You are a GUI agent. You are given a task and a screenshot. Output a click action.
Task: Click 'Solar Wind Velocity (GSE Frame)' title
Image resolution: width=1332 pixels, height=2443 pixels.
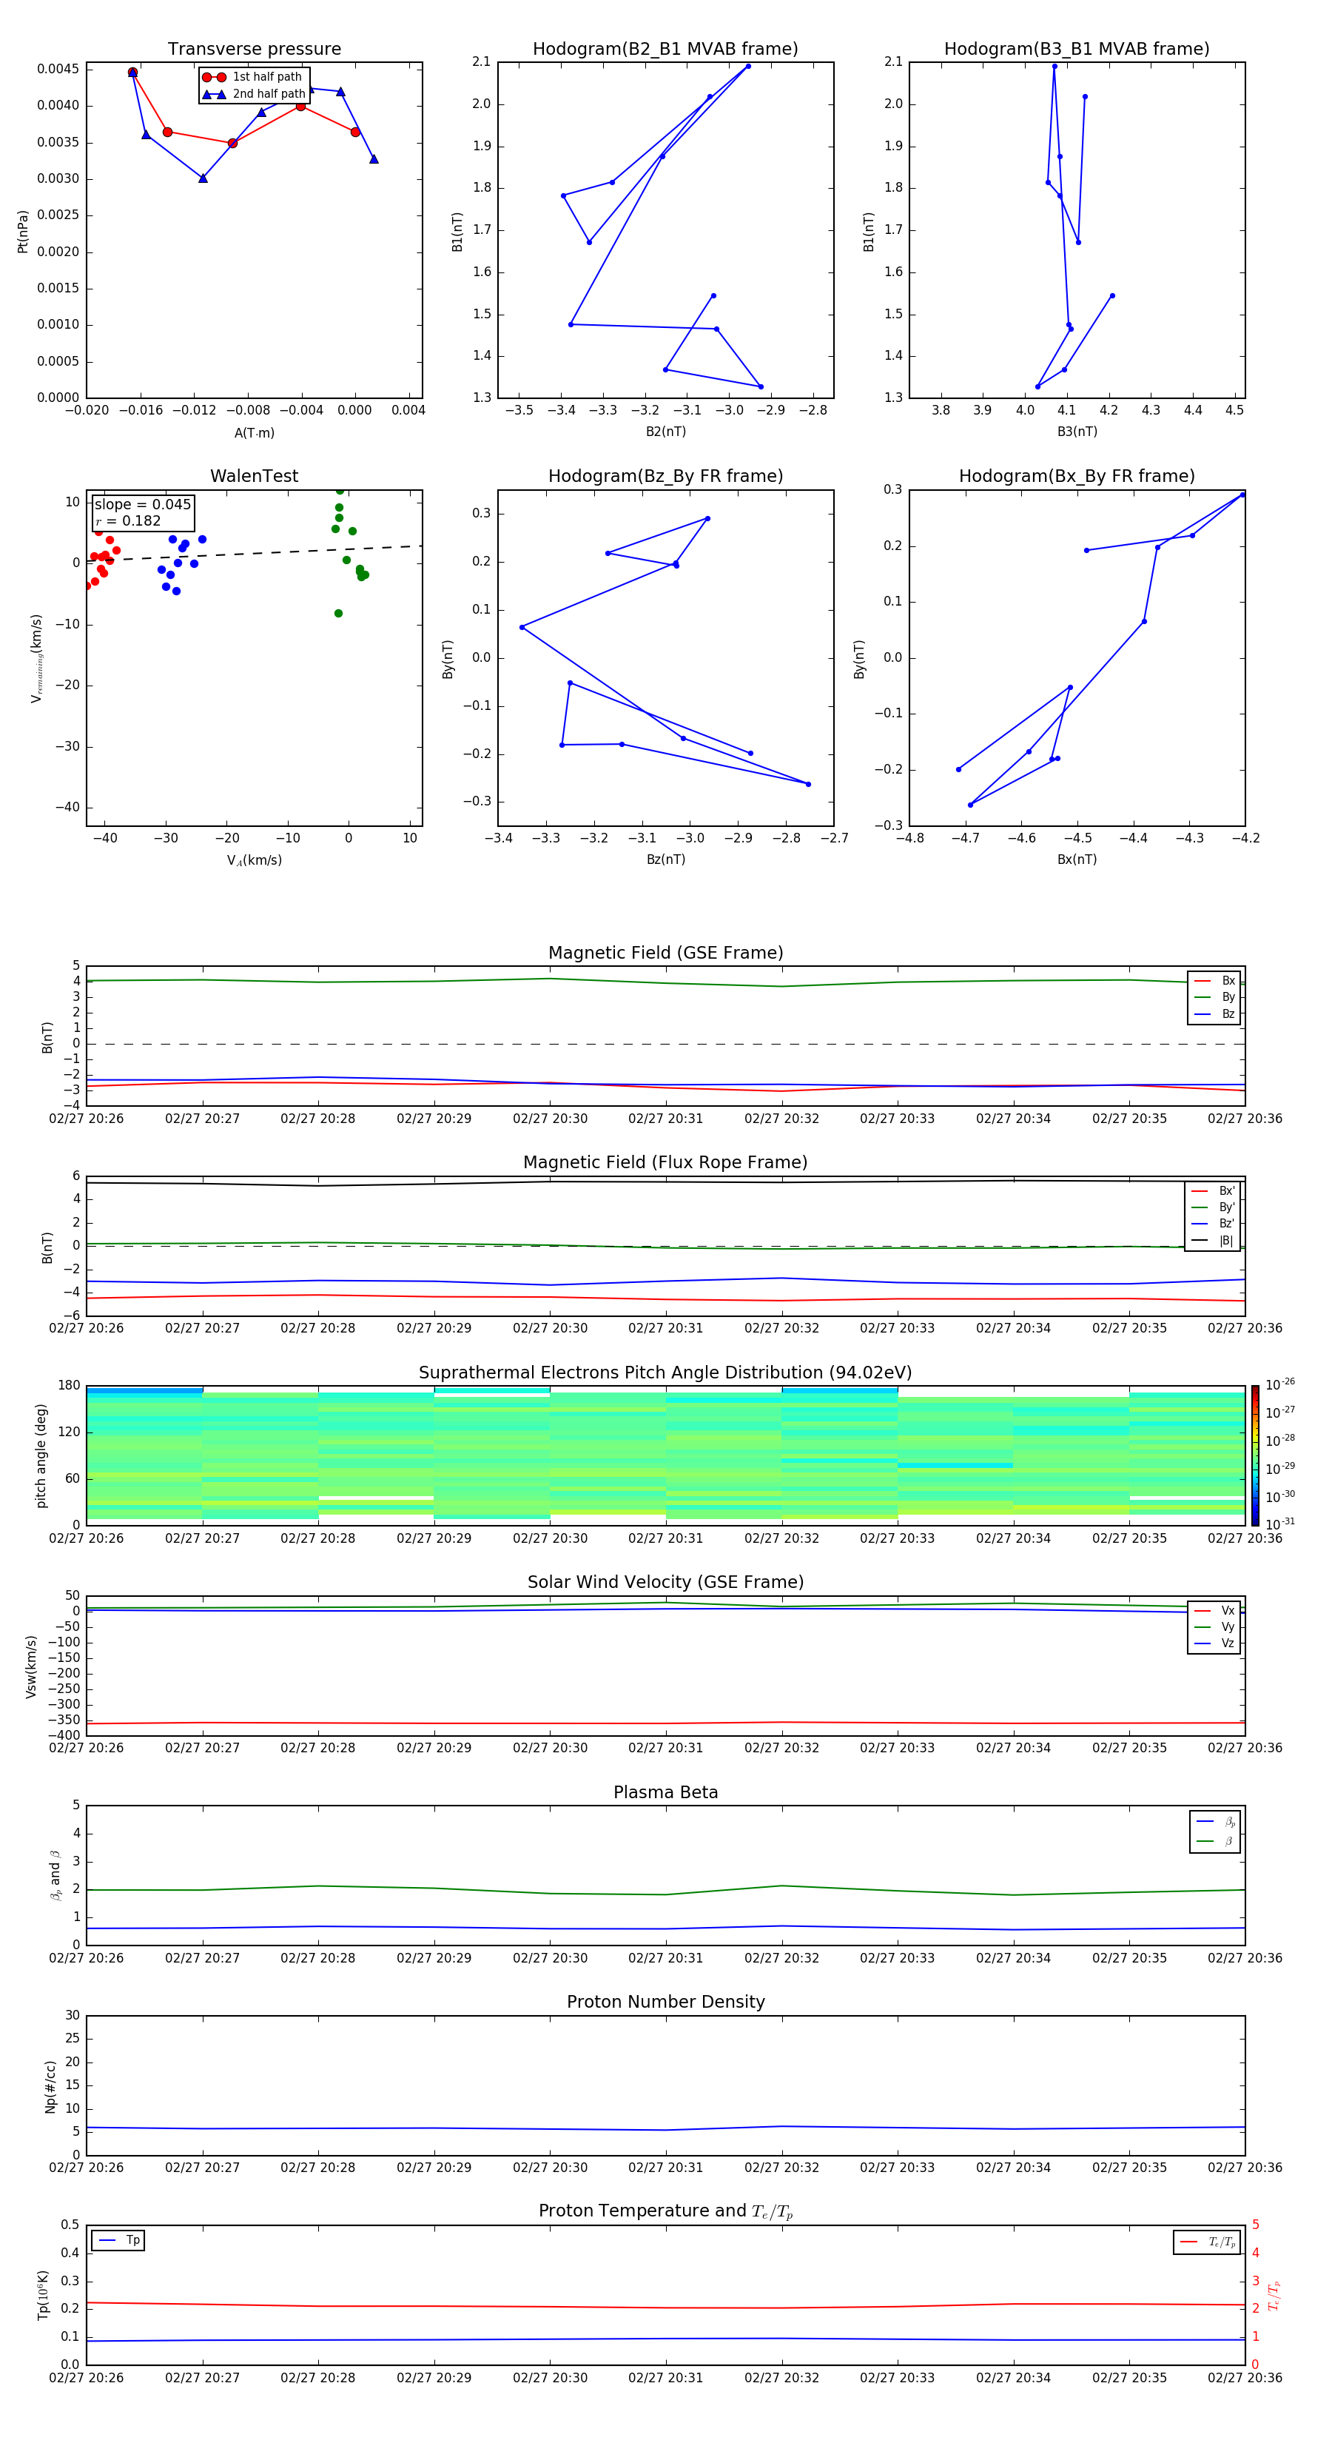[665, 1582]
